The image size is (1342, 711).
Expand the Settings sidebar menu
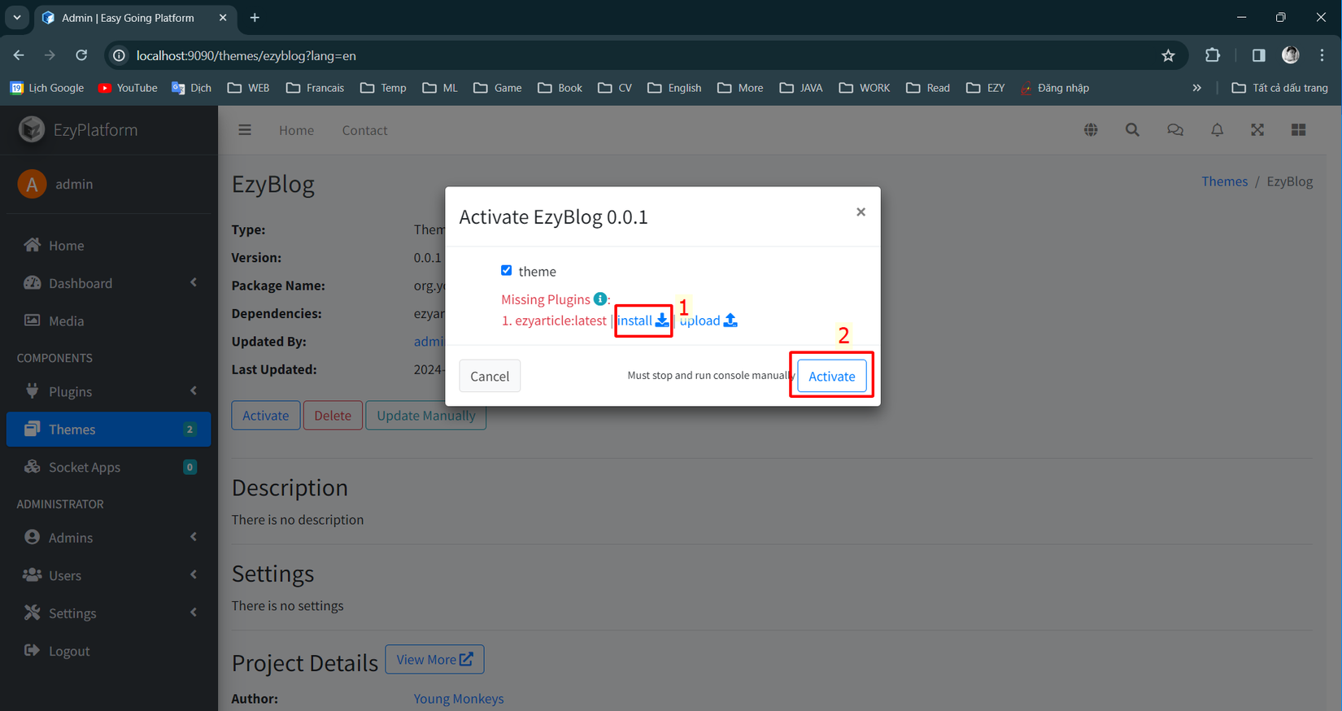point(108,613)
